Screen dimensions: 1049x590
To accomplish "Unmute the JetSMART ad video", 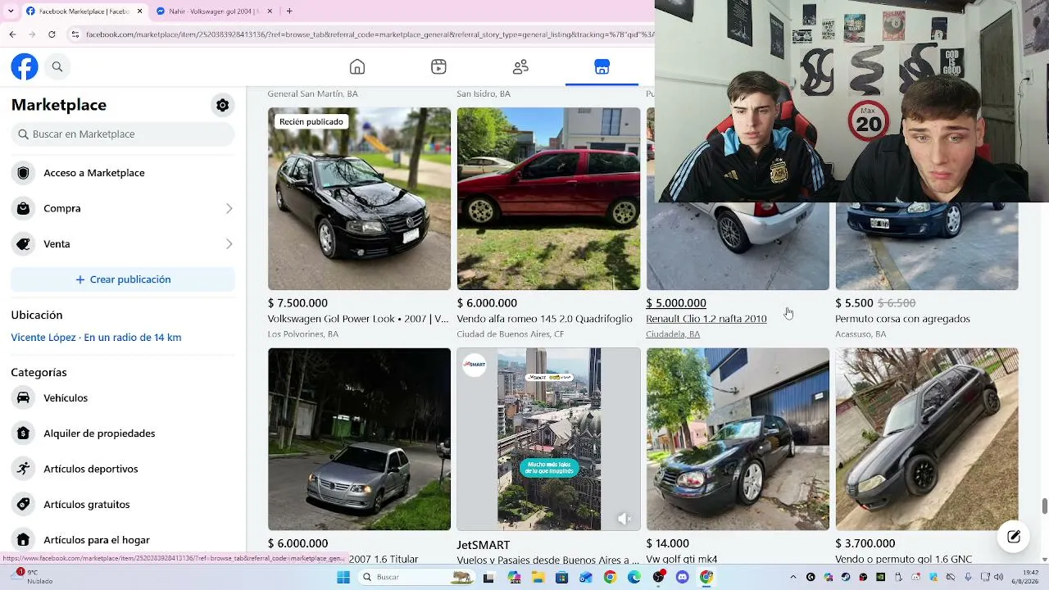I will (624, 518).
